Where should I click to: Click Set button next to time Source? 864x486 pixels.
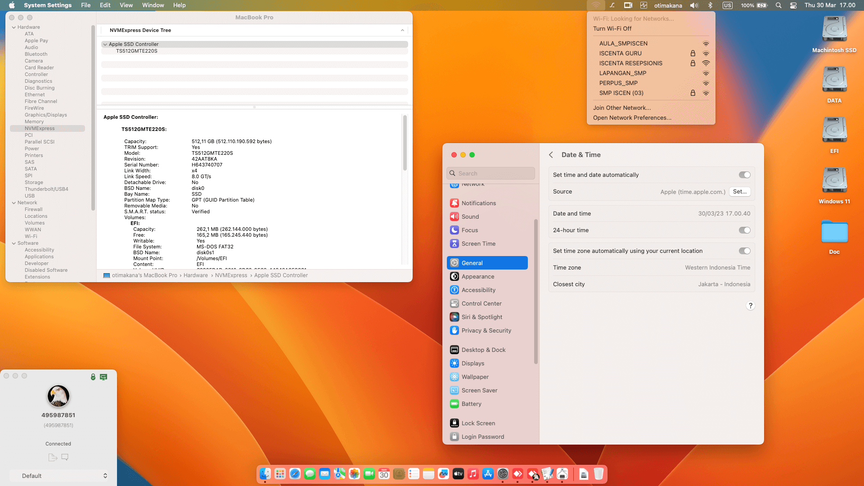739,192
